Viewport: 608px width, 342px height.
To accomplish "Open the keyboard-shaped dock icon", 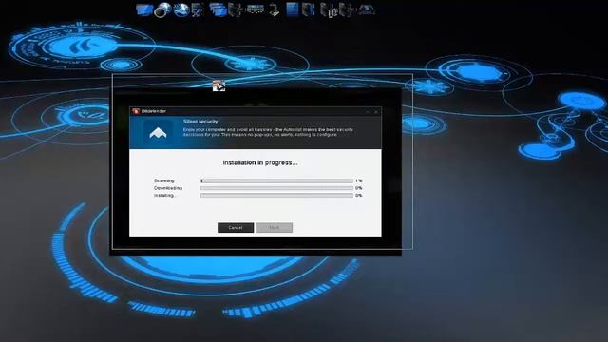I will tap(256, 9).
